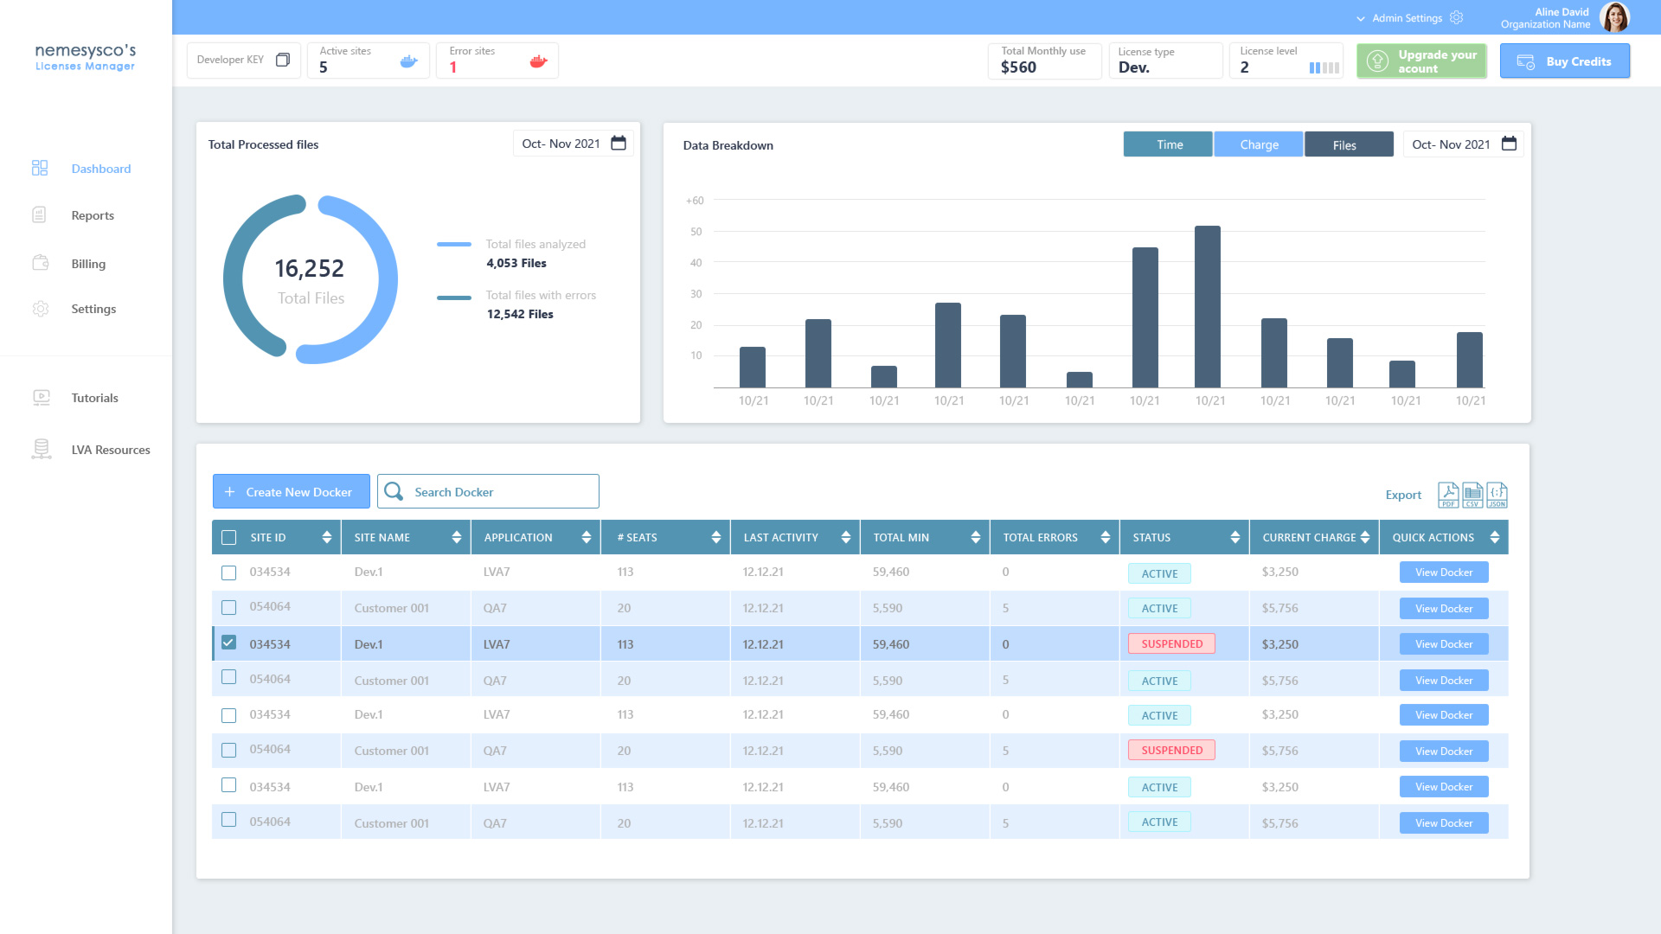This screenshot has height=934, width=1661.
Task: Check the first row's Site ID checkbox
Action: tap(228, 573)
